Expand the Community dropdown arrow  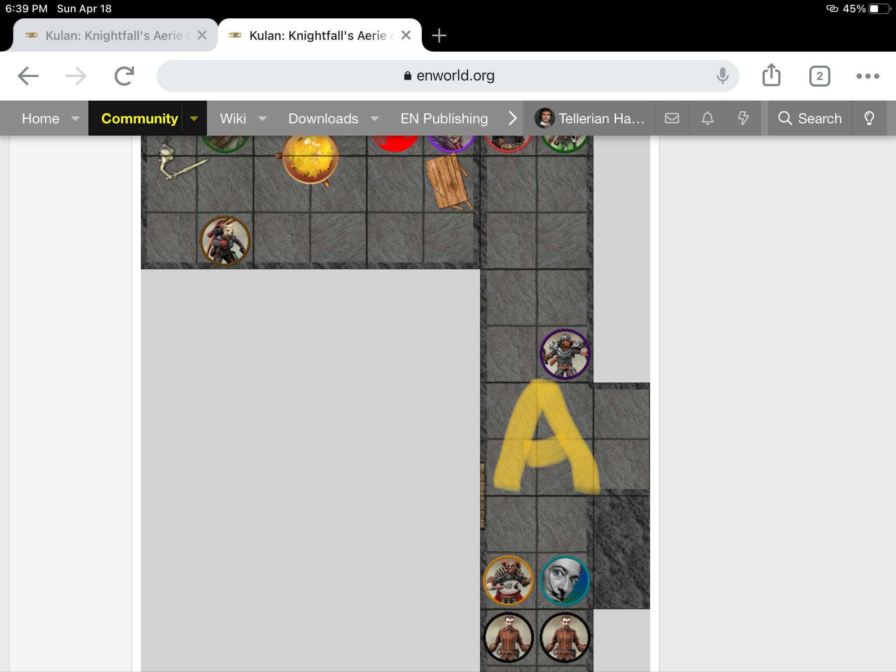[x=194, y=119]
